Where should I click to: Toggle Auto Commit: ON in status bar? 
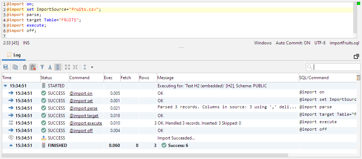tap(293, 43)
